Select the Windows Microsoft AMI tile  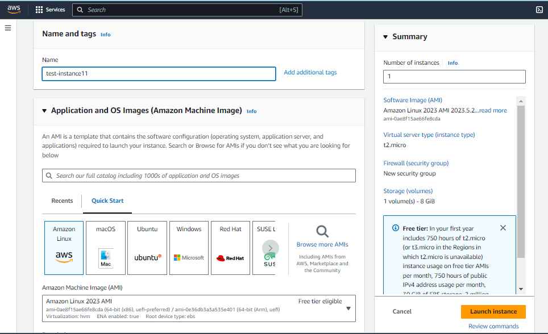point(188,248)
